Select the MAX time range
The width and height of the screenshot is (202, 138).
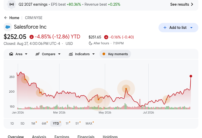89,124
